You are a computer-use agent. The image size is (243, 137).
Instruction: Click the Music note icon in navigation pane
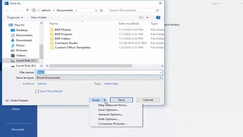[13, 45]
